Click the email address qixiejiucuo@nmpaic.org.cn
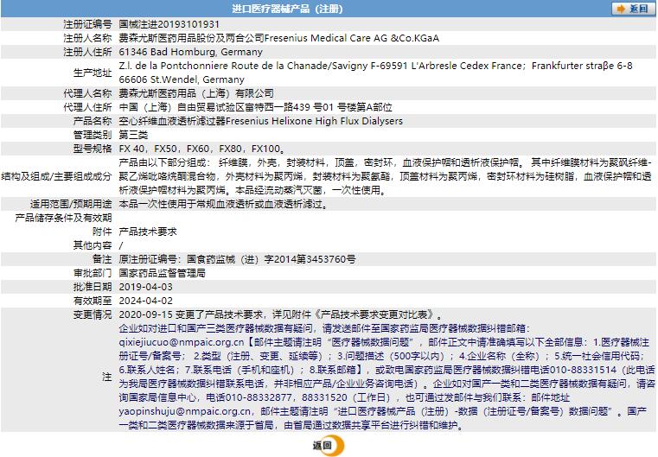Screen dimensions: 658x457 (182, 343)
